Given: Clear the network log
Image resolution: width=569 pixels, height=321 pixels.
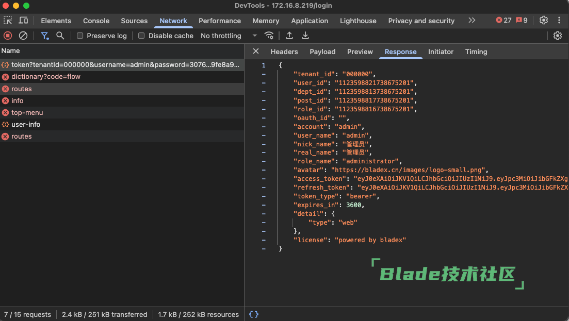Looking at the screenshot, I should (x=23, y=36).
